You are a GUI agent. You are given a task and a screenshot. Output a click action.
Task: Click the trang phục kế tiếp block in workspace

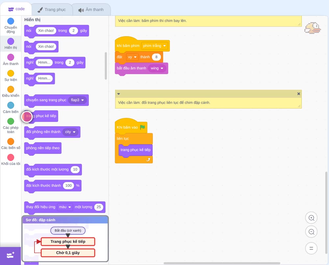coord(136,150)
